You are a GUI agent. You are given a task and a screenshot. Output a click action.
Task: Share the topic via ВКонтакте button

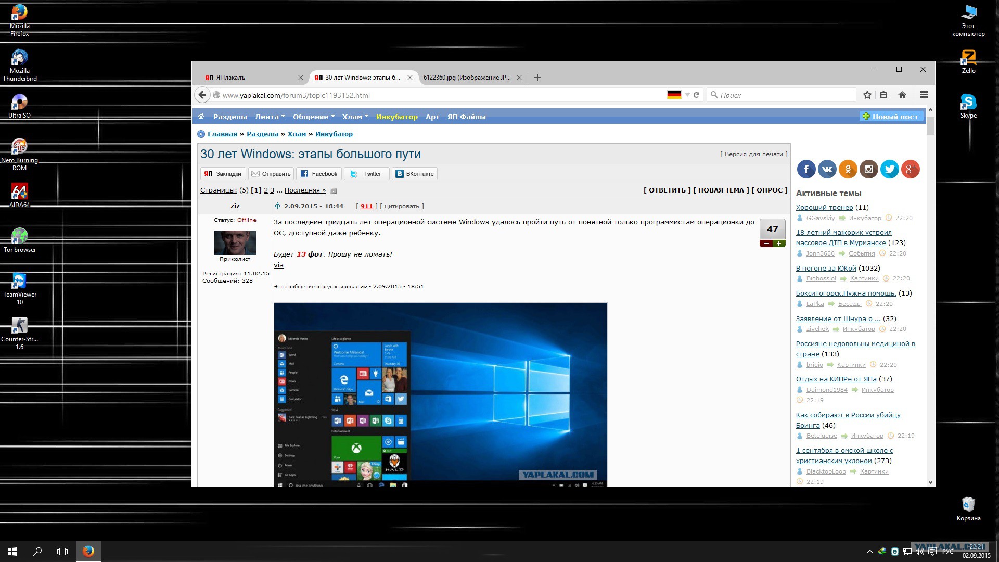(x=415, y=174)
